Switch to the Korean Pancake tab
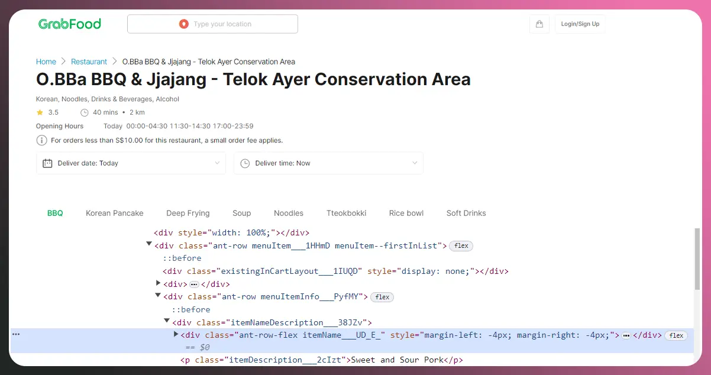This screenshot has width=711, height=375. point(115,213)
